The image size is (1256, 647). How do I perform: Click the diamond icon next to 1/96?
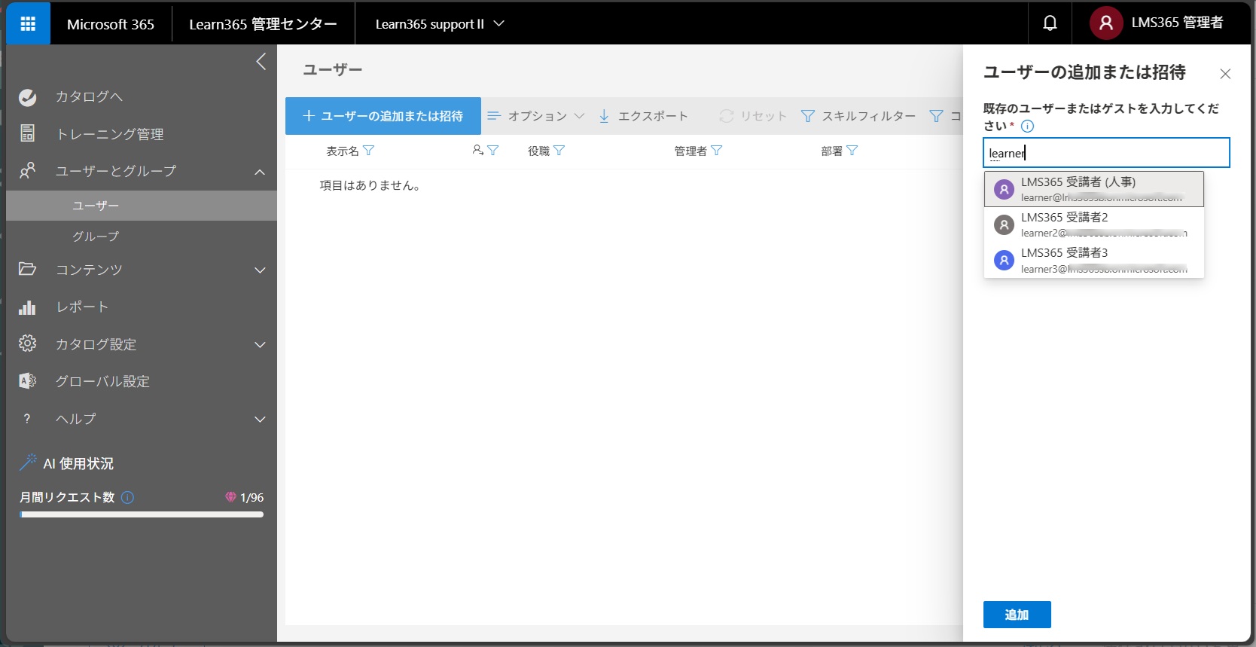tap(230, 497)
